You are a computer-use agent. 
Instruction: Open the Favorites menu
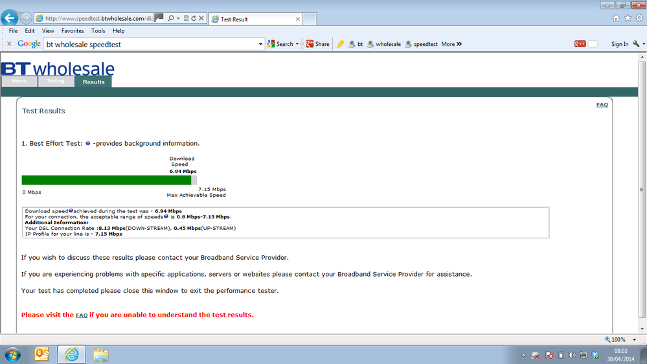(x=73, y=31)
